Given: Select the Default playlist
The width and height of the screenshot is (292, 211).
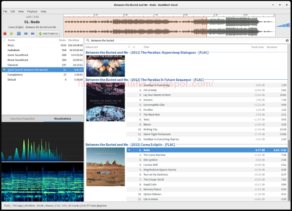Looking at the screenshot, I should coord(42,79).
